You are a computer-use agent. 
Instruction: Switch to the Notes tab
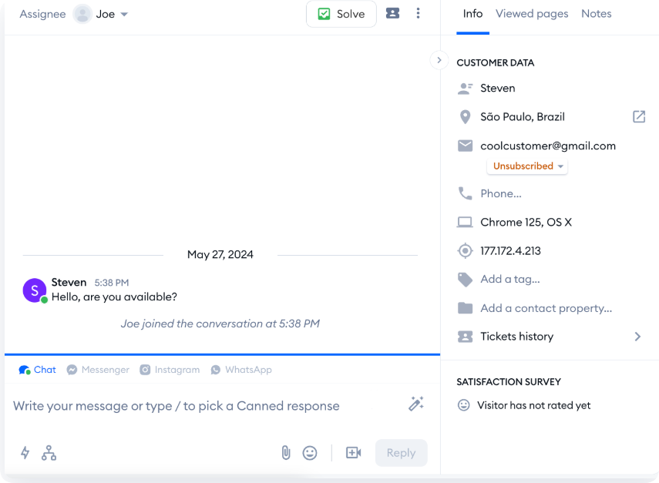(596, 14)
